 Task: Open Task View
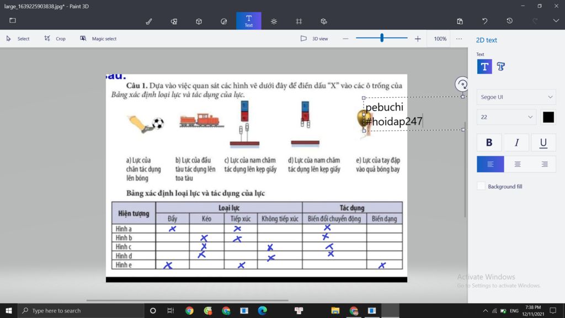point(170,310)
